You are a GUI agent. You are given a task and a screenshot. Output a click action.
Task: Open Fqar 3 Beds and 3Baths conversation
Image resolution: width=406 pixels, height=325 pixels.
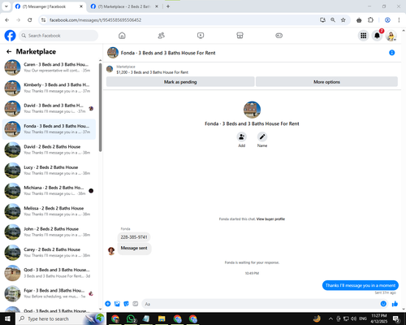(x=49, y=293)
